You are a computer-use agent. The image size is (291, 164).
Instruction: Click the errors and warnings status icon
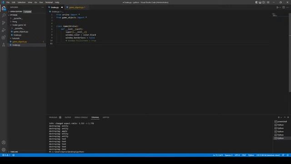6,155
